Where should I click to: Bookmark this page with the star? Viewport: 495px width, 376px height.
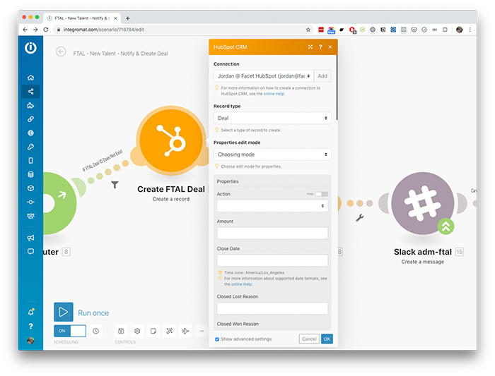tap(308, 30)
